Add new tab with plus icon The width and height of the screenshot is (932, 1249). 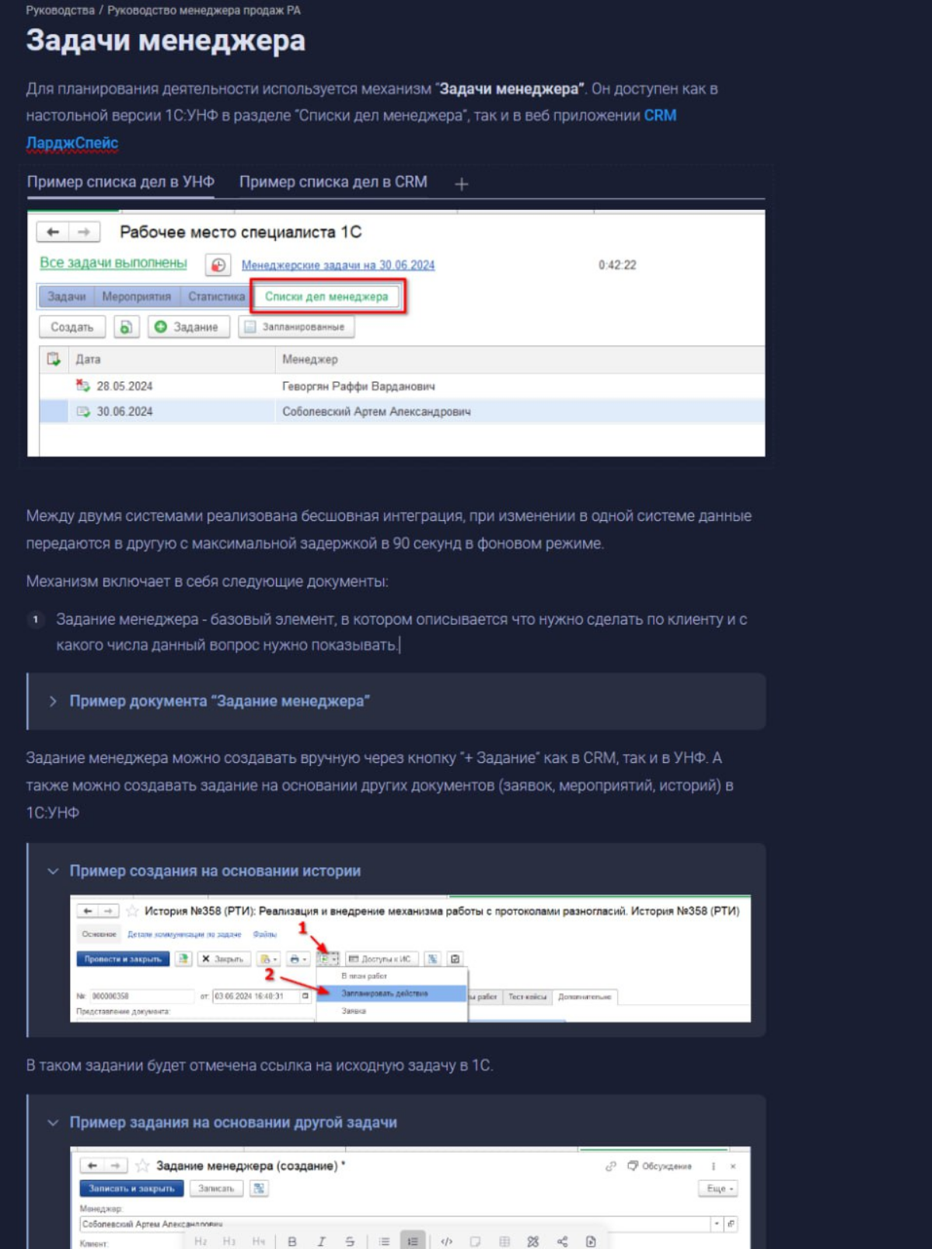[462, 184]
